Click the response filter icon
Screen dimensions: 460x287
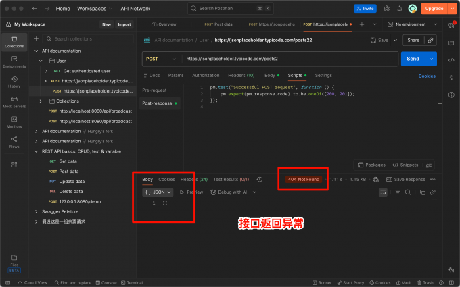click(398, 192)
